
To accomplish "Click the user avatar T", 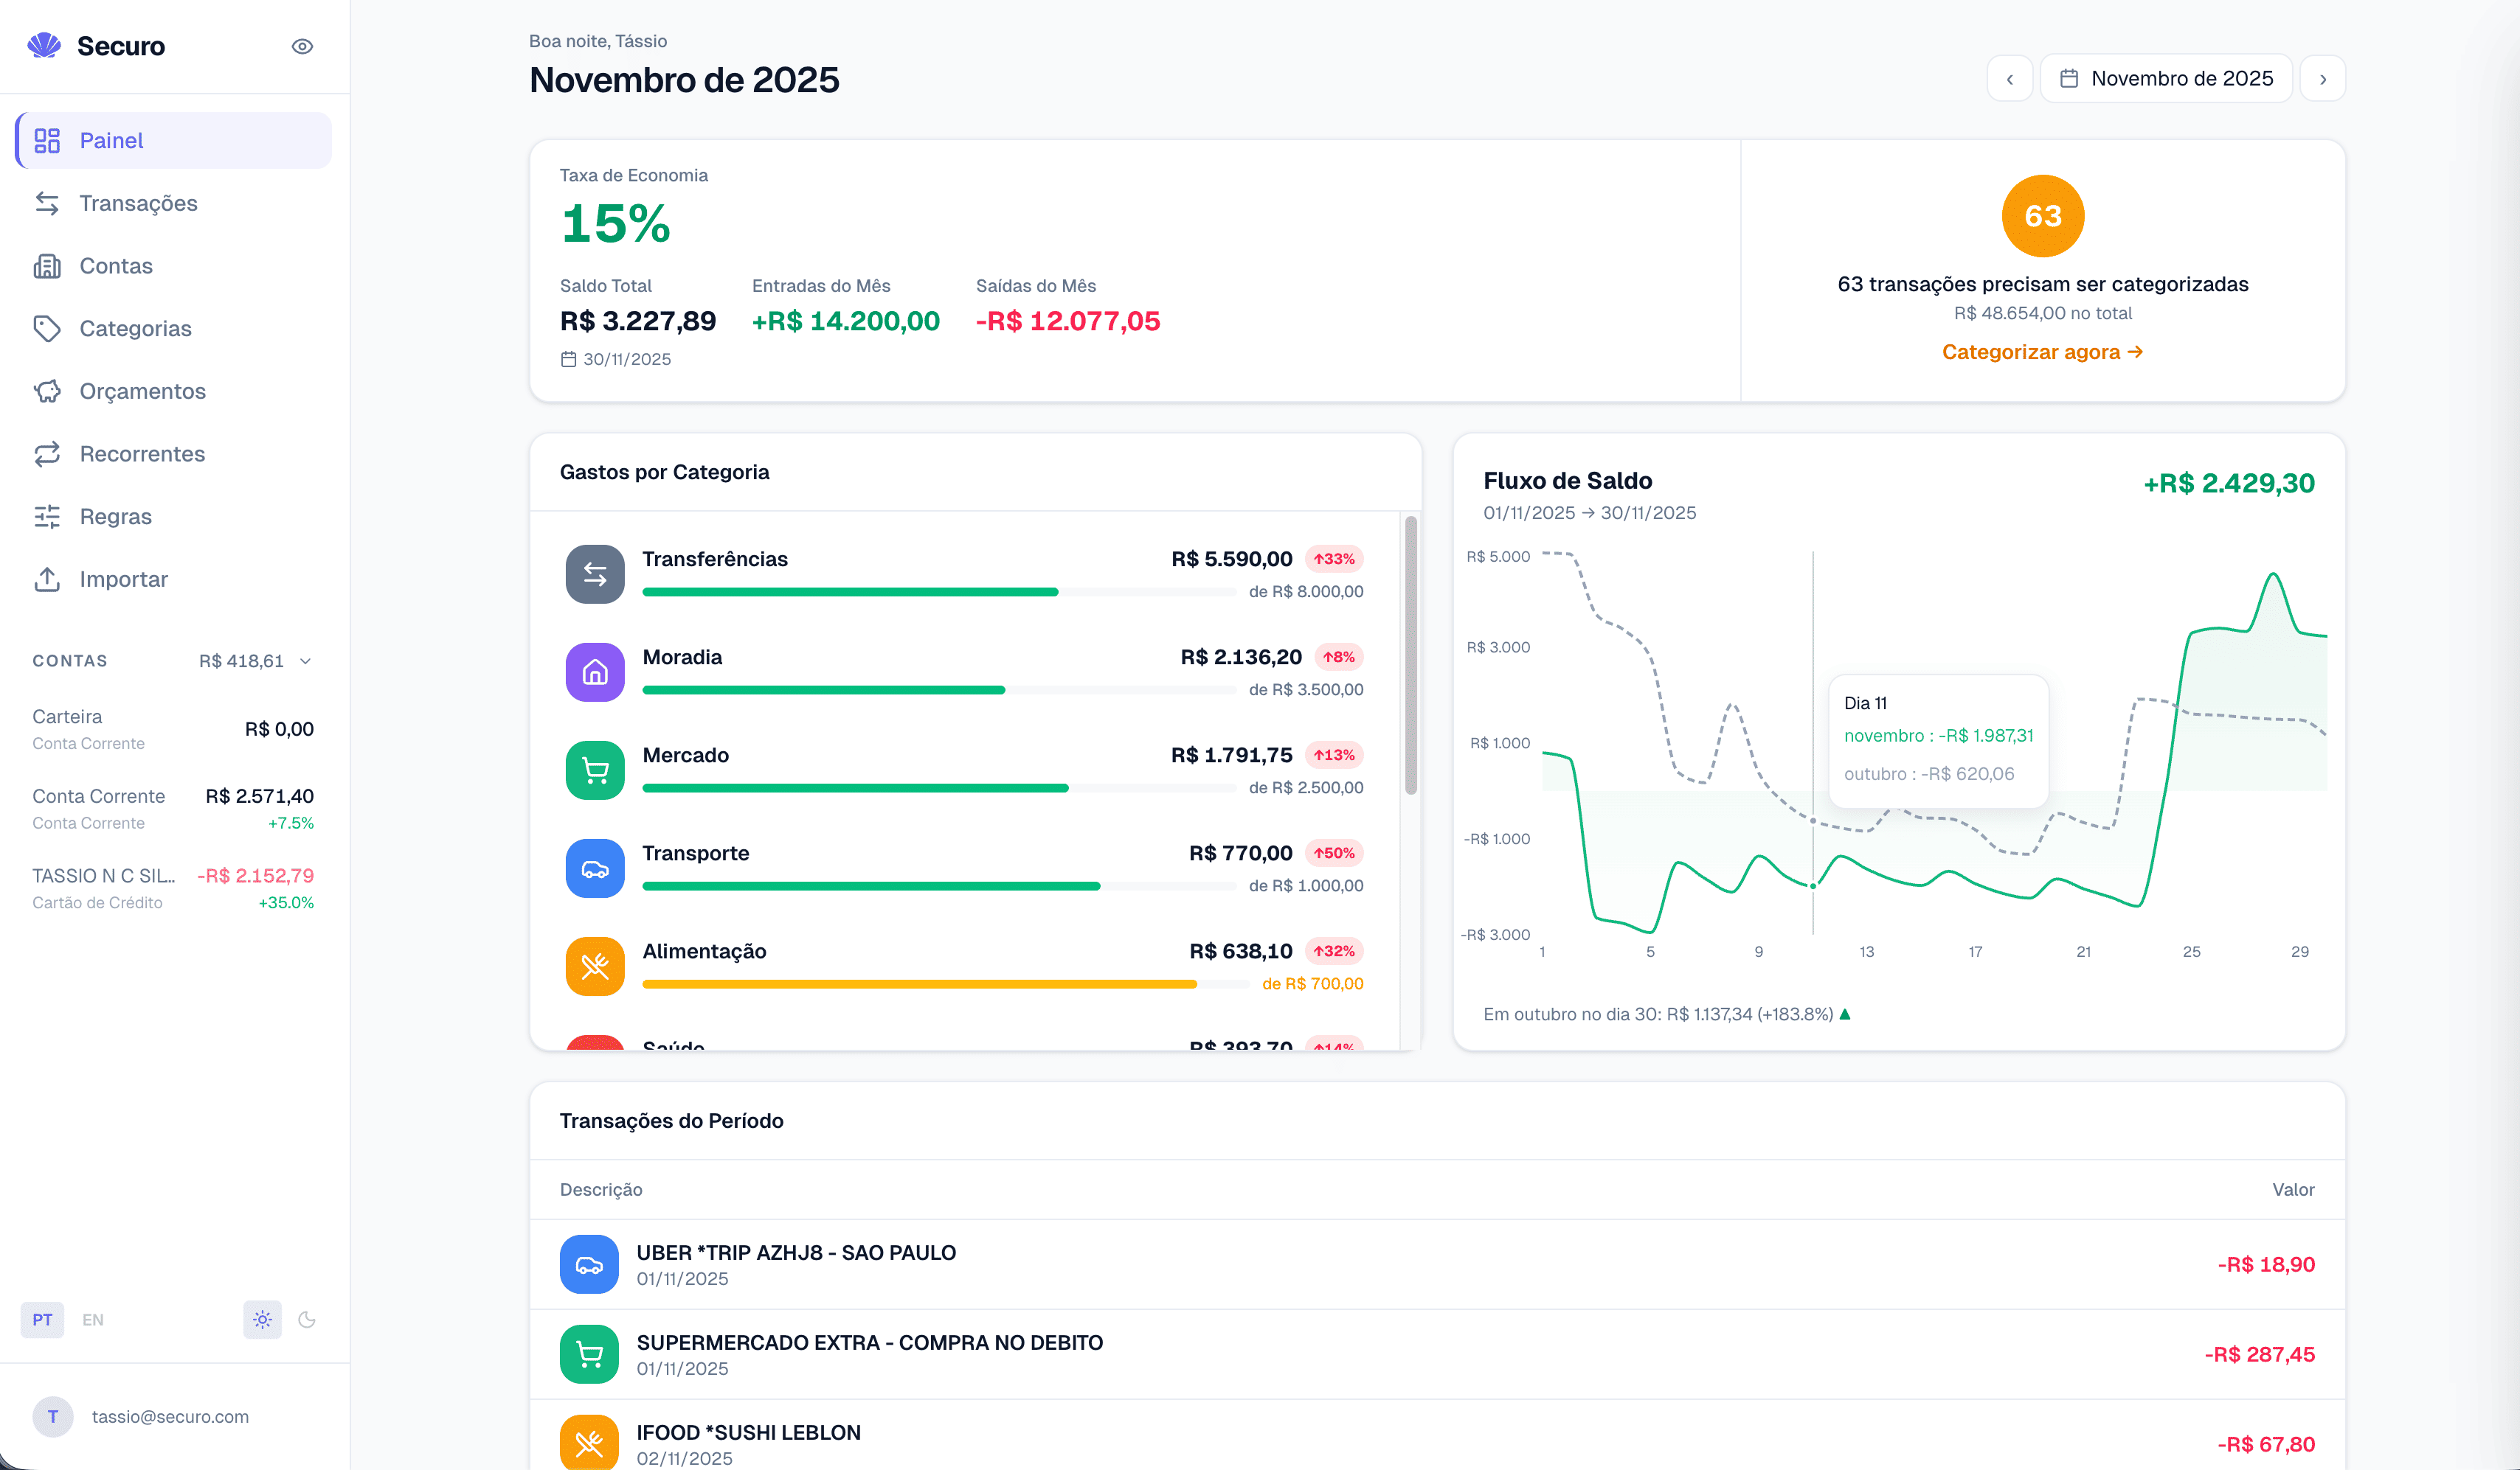I will (53, 1416).
